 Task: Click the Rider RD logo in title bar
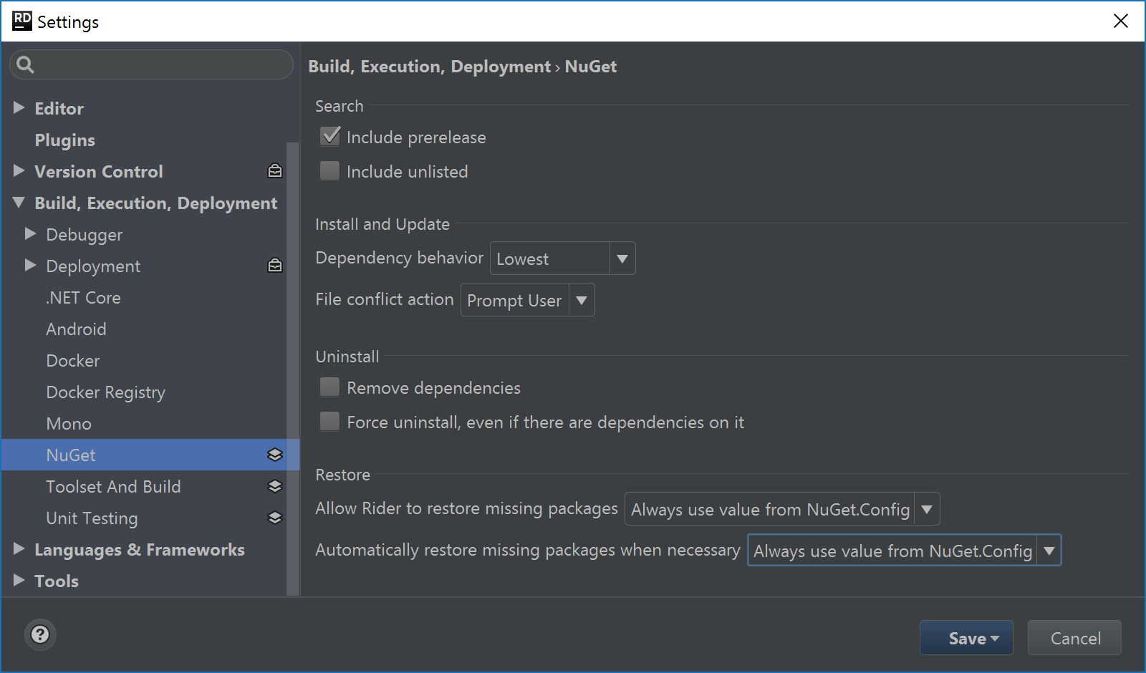coord(22,21)
